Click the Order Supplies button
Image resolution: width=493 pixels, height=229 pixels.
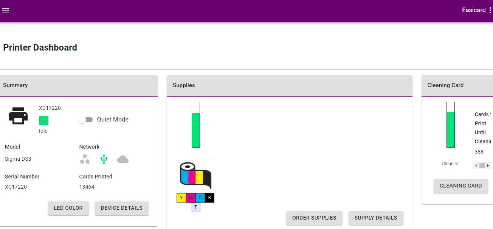pyautogui.click(x=314, y=218)
